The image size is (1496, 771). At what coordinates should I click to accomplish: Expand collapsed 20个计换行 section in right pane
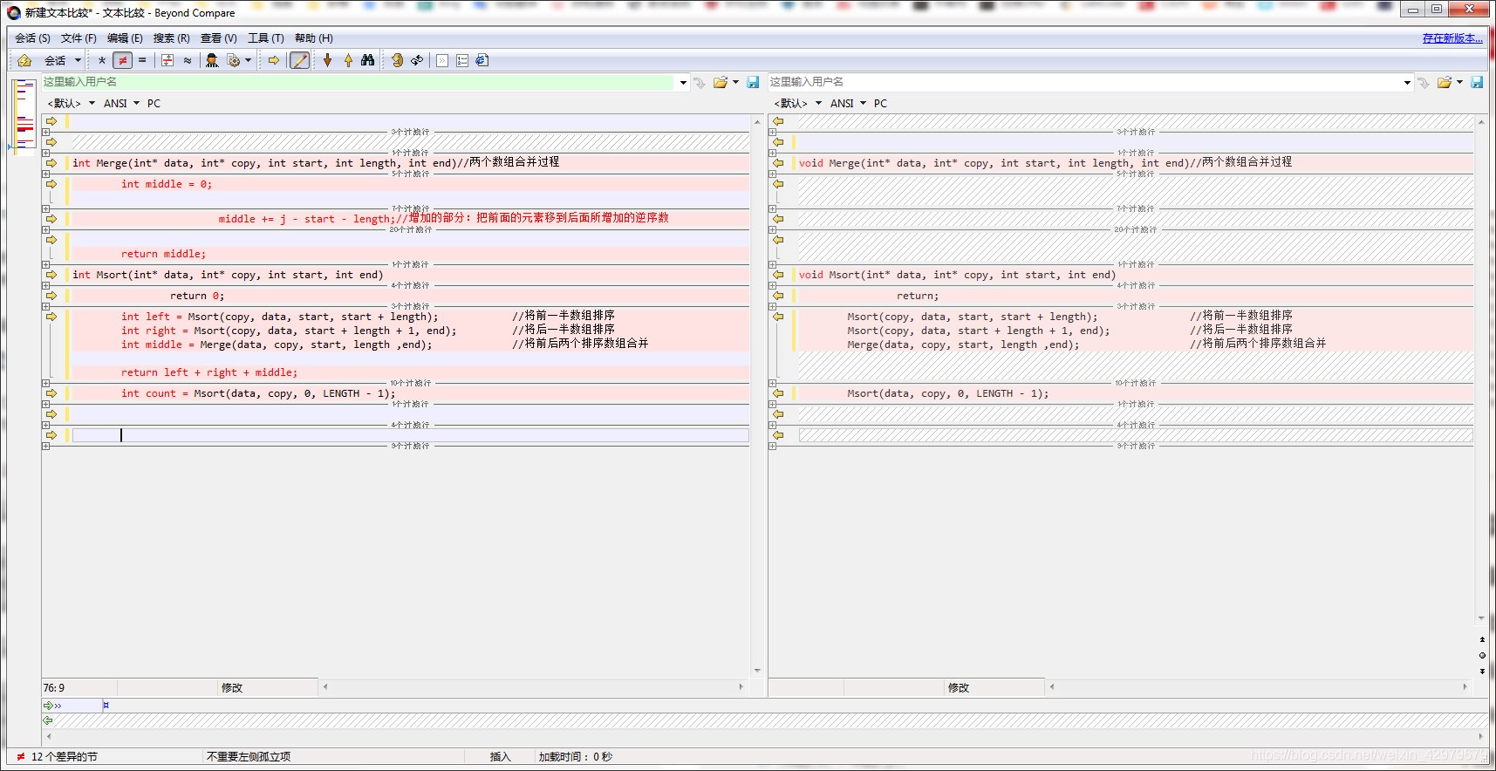[772, 230]
